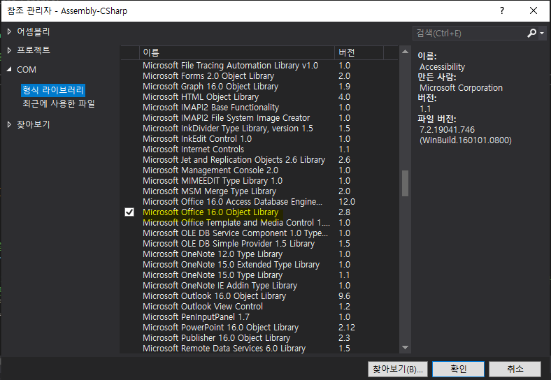Focus the 검색(Ctrl+E) search field

tap(470, 33)
